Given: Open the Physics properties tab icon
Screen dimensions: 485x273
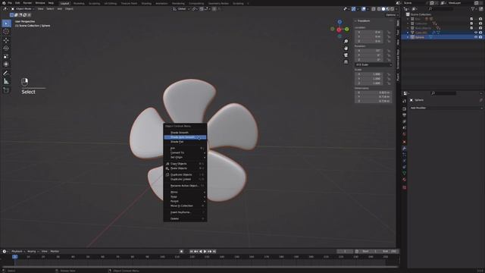Looking at the screenshot, I should coord(404,161).
